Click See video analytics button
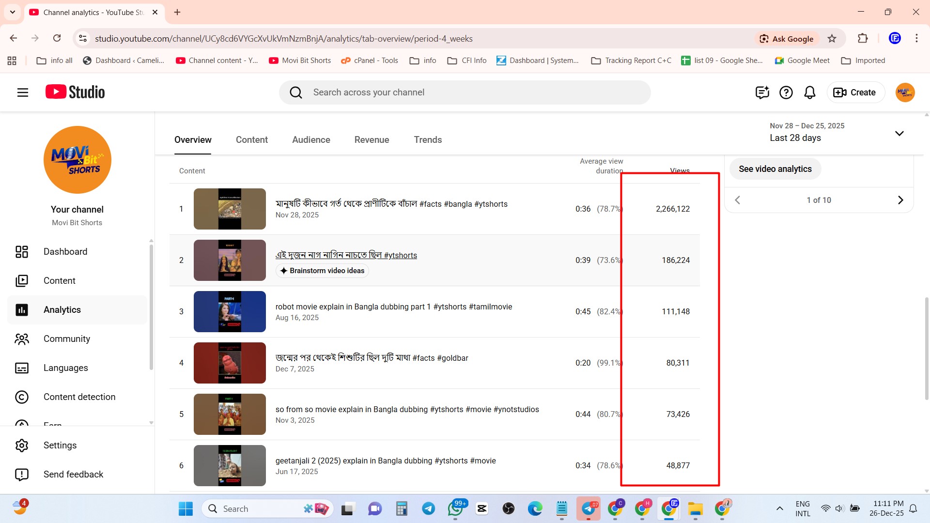Screen dimensions: 930x523 tap(775, 169)
